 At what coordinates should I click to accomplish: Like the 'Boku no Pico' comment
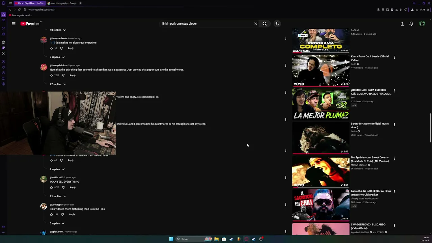[51, 214]
